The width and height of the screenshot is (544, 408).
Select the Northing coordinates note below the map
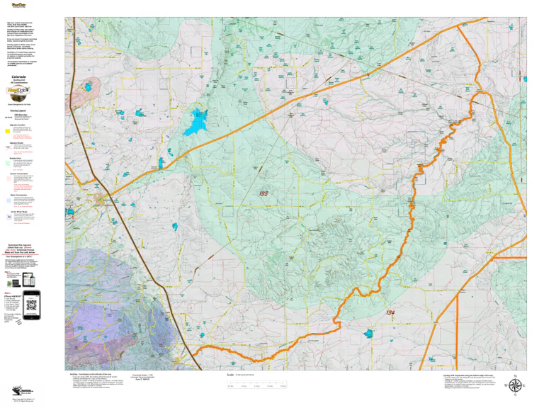(96, 382)
